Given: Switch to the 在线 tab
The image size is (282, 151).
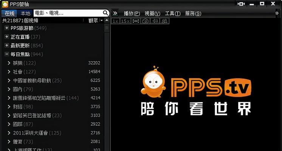Looking at the screenshot, I should [x=9, y=14].
